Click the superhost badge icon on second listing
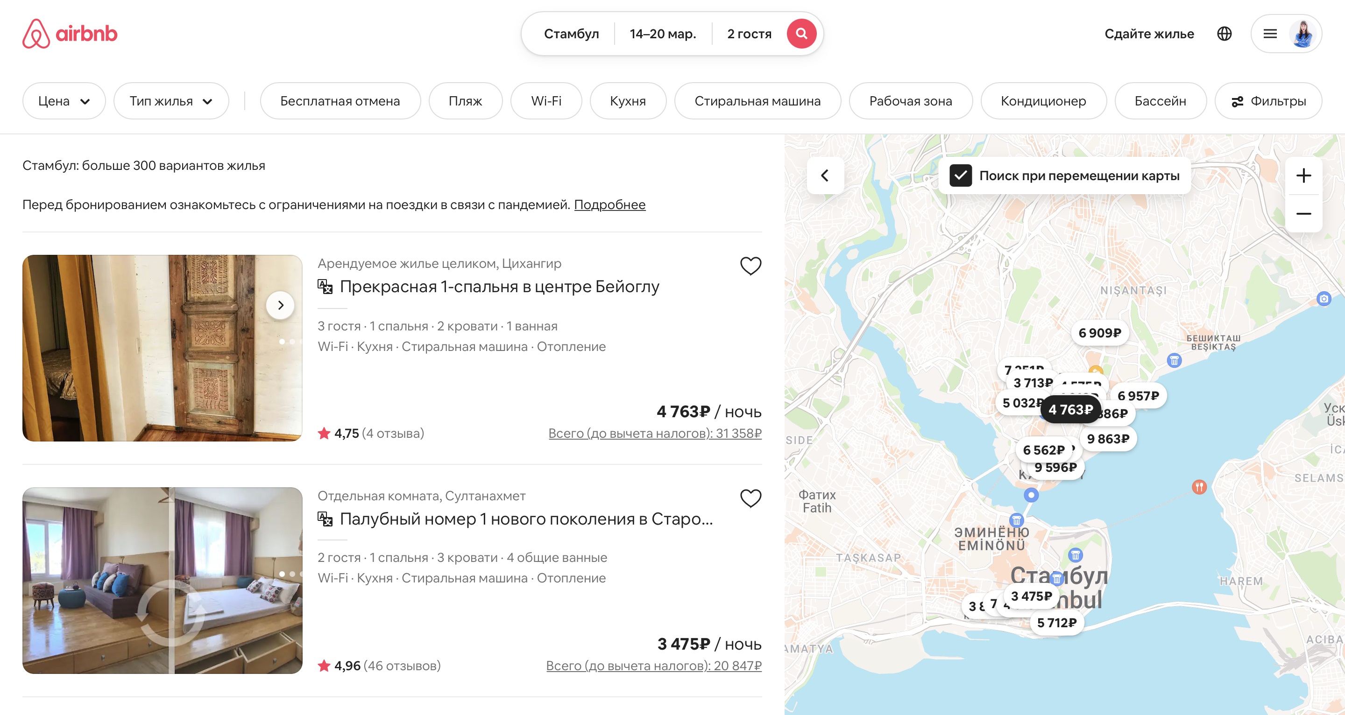The image size is (1345, 715). click(326, 518)
